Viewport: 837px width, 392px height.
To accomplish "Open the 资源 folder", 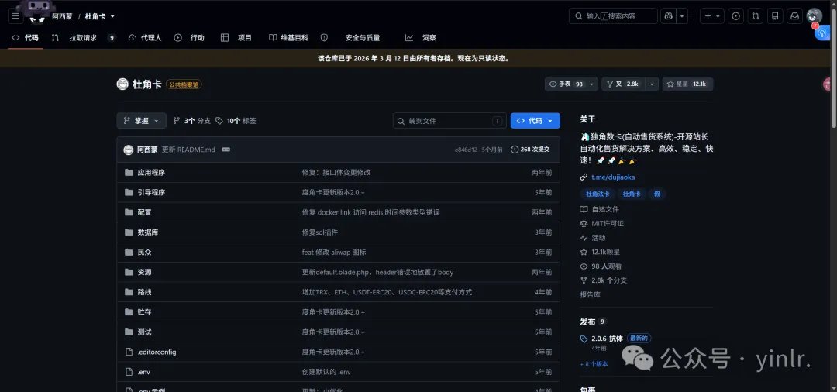I will pos(144,272).
